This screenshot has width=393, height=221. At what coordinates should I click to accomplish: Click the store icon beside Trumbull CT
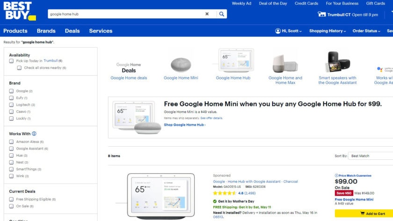(x=321, y=14)
